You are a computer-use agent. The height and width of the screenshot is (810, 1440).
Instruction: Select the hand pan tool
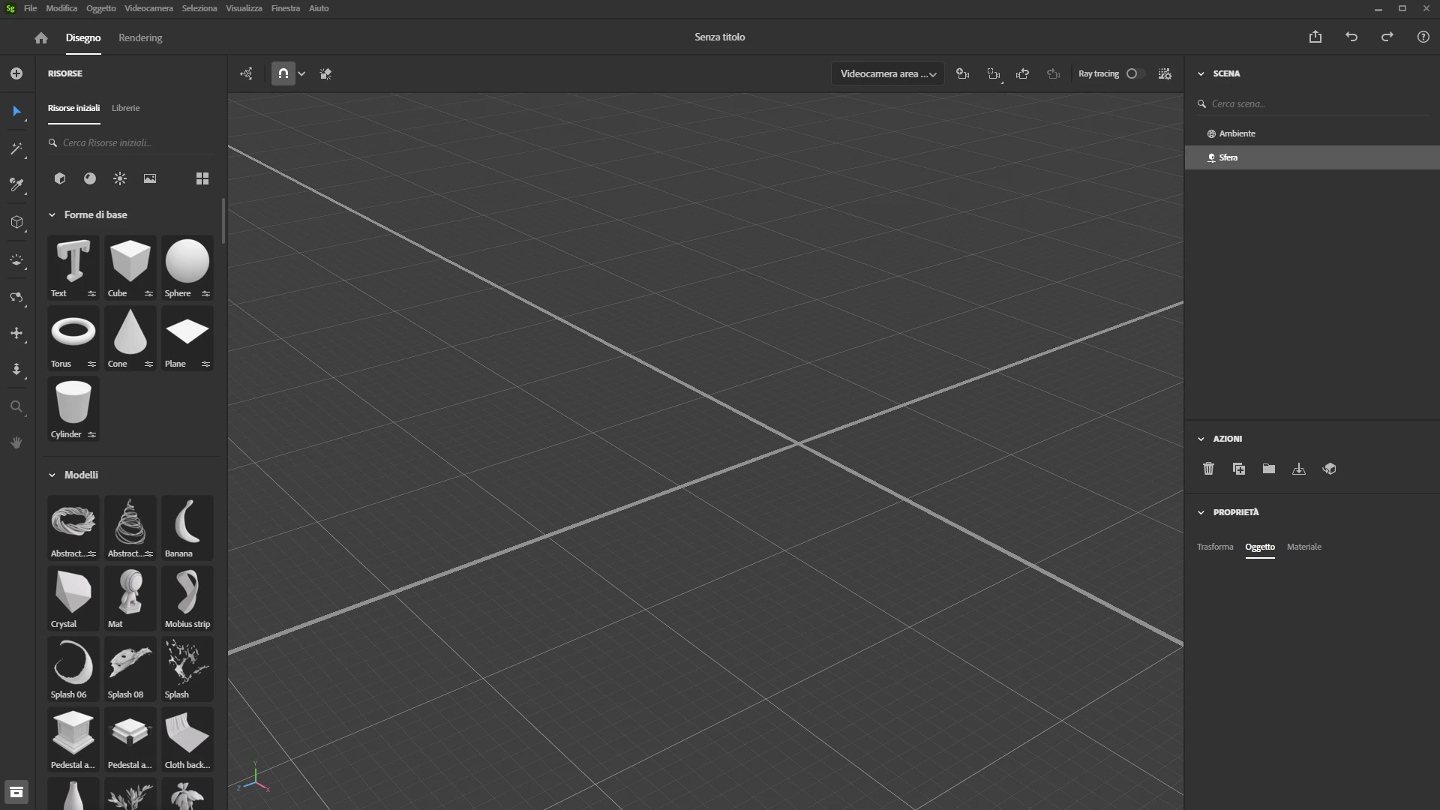(x=16, y=443)
